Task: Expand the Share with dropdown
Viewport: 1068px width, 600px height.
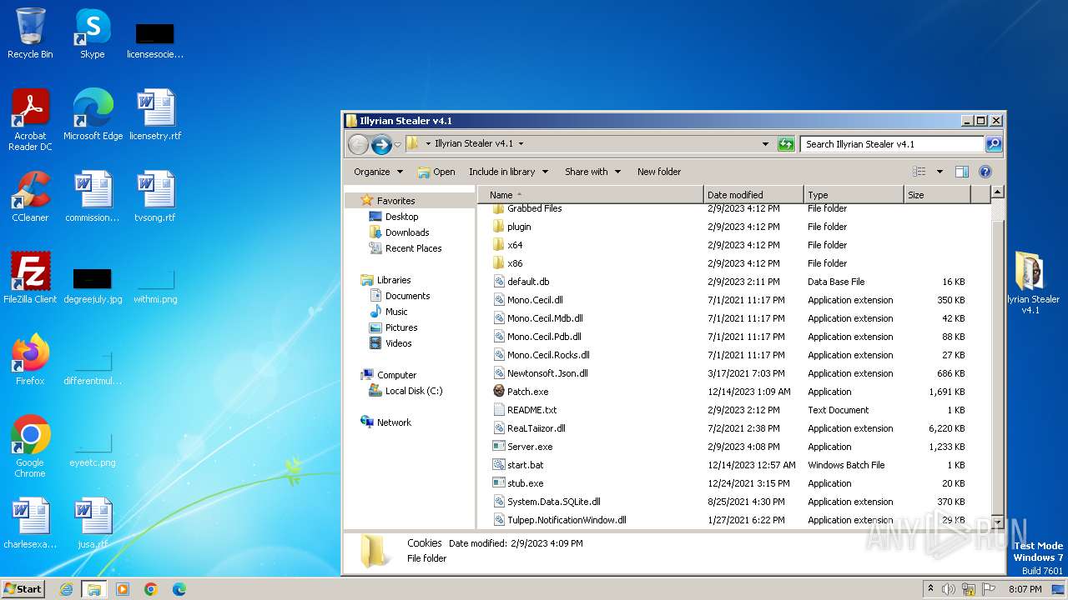Action: point(592,172)
